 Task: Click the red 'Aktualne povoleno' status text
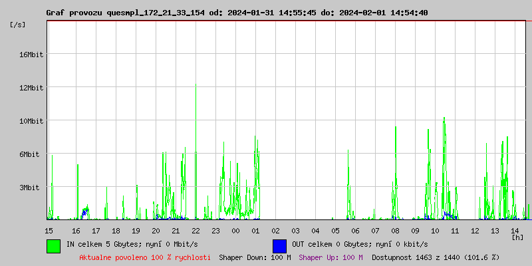(145, 257)
